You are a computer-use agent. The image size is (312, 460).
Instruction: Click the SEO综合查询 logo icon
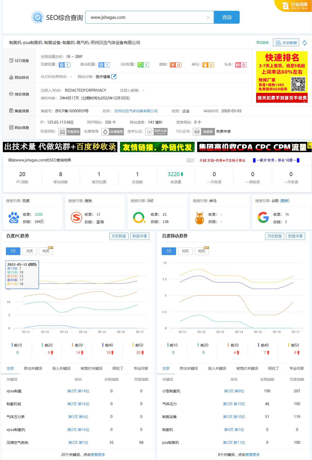pos(38,17)
